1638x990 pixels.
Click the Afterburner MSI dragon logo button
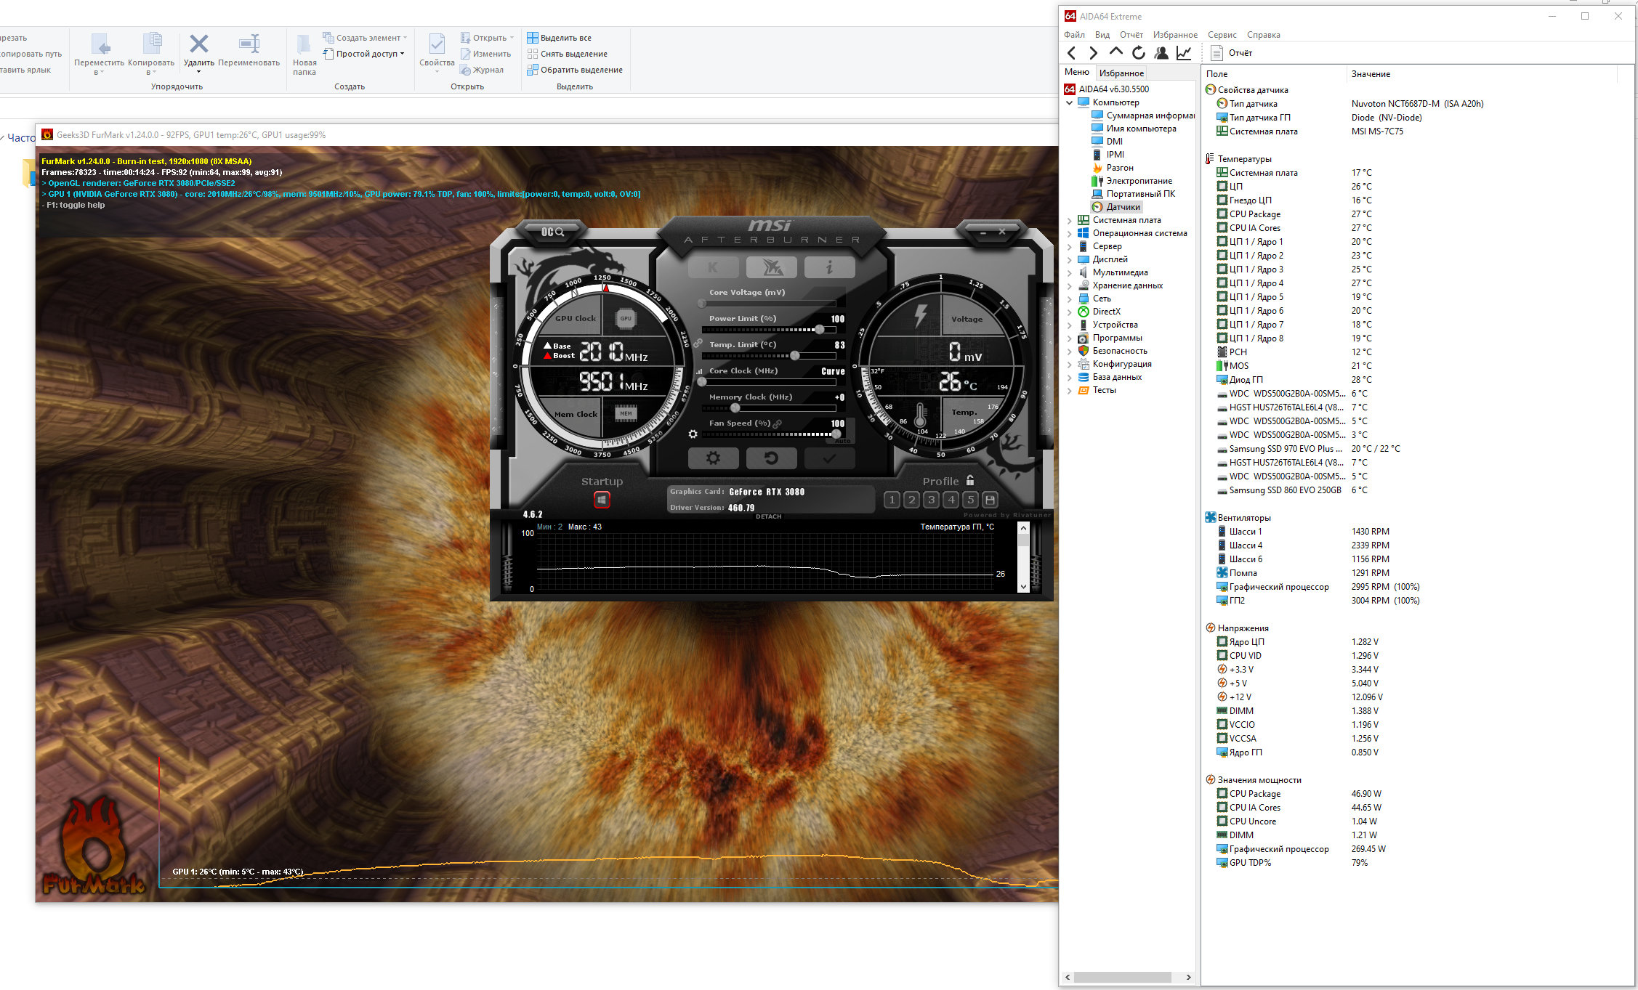click(x=771, y=267)
